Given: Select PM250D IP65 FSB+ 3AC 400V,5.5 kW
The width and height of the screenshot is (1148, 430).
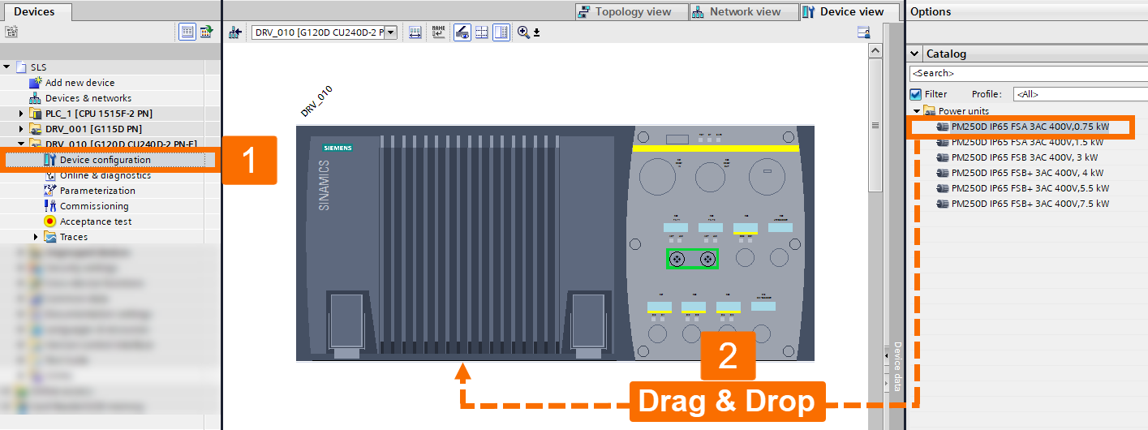Looking at the screenshot, I should 1030,188.
